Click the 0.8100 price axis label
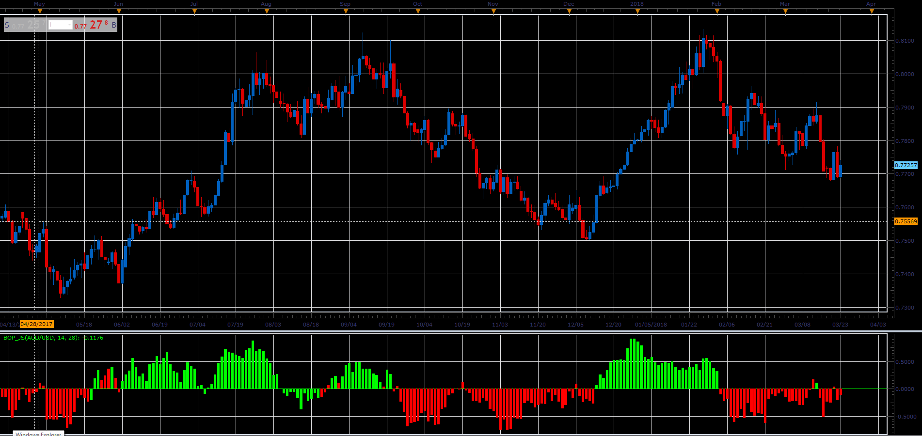This screenshot has height=436, width=922. tap(905, 41)
